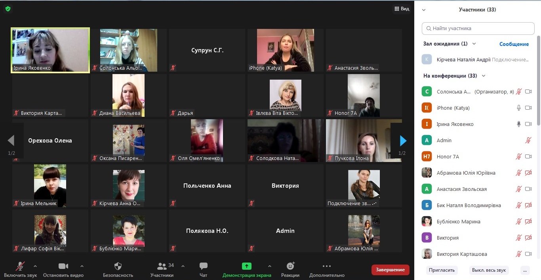
Task: Click the Сообщение link in waiting room
Action: click(514, 44)
